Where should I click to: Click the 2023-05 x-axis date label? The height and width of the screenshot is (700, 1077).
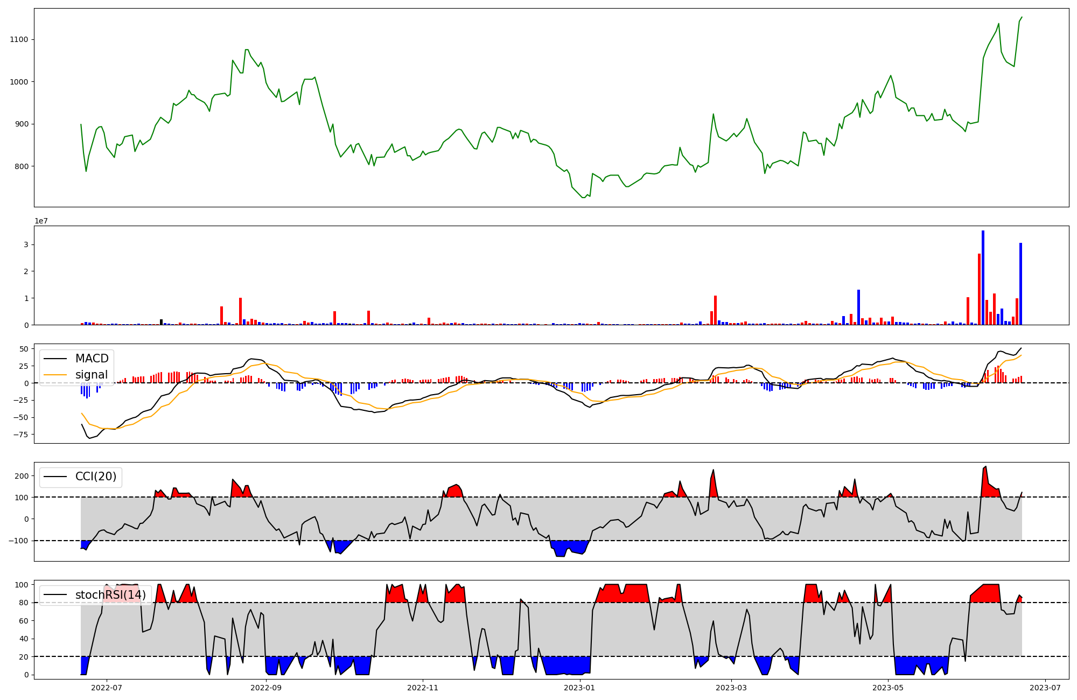889,688
